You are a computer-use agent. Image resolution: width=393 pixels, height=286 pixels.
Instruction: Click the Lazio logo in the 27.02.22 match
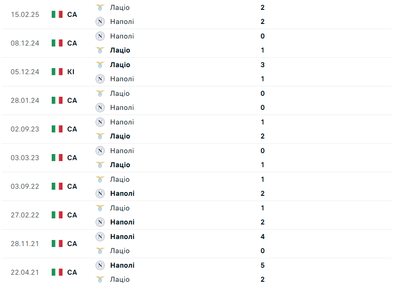pyautogui.click(x=100, y=208)
